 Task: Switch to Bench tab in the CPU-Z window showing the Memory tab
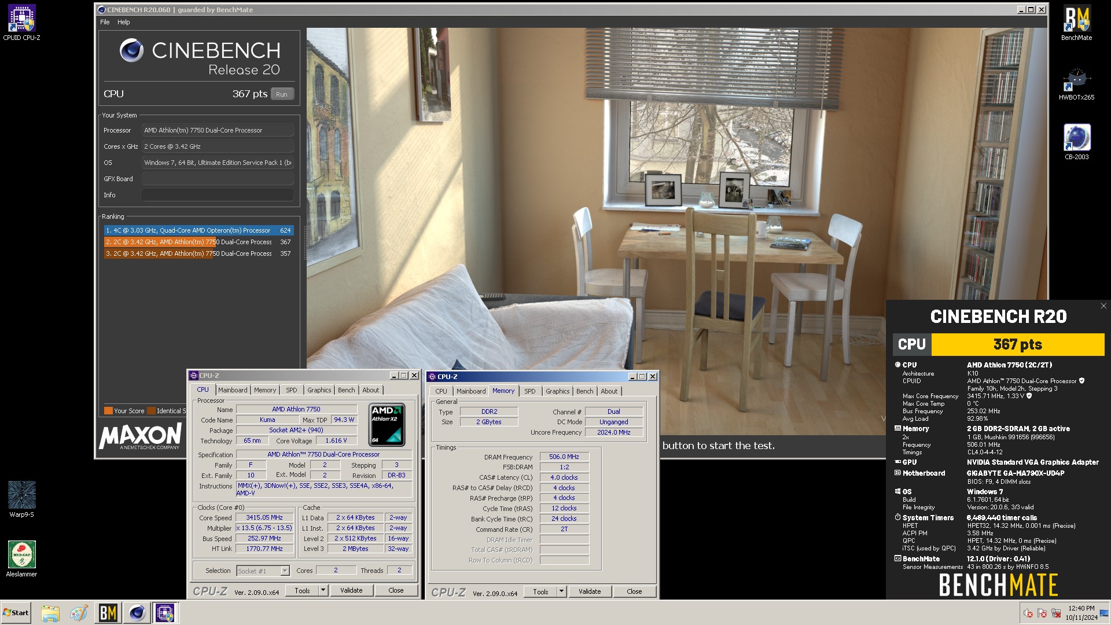tap(585, 391)
